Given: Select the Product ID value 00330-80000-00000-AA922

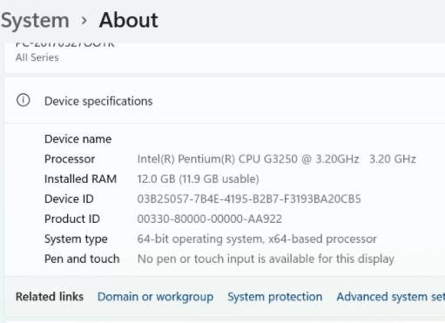Looking at the screenshot, I should pos(210,219).
